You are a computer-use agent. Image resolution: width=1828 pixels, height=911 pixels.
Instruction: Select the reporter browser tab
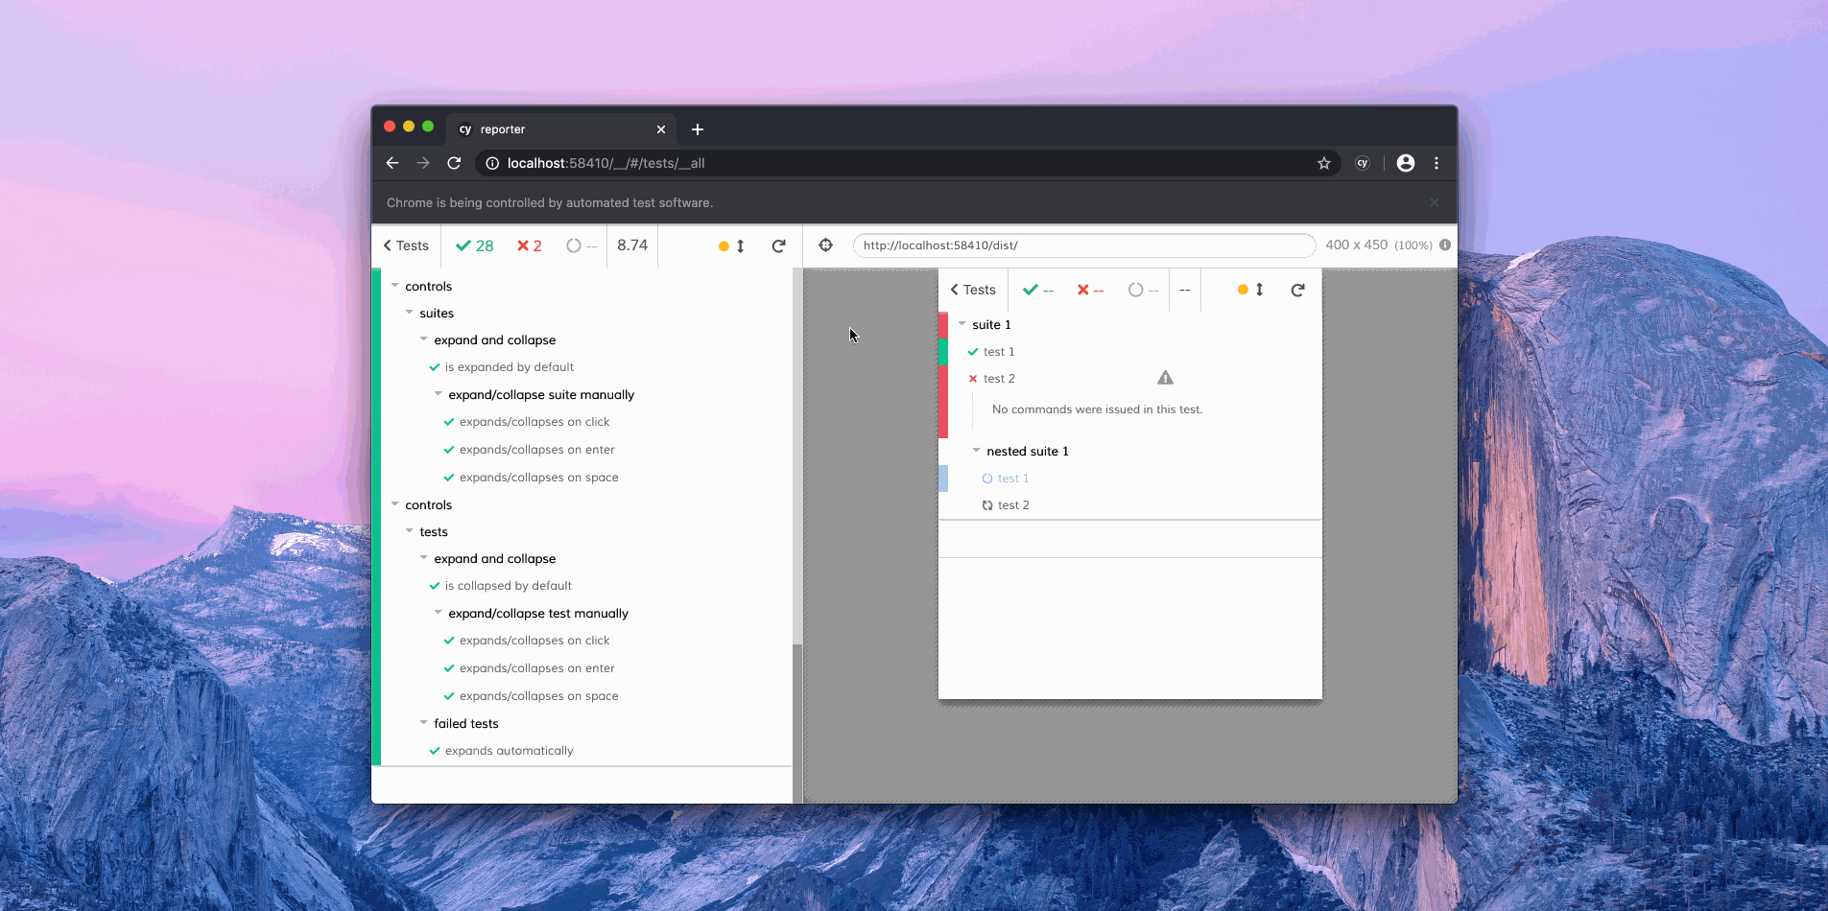coord(561,129)
